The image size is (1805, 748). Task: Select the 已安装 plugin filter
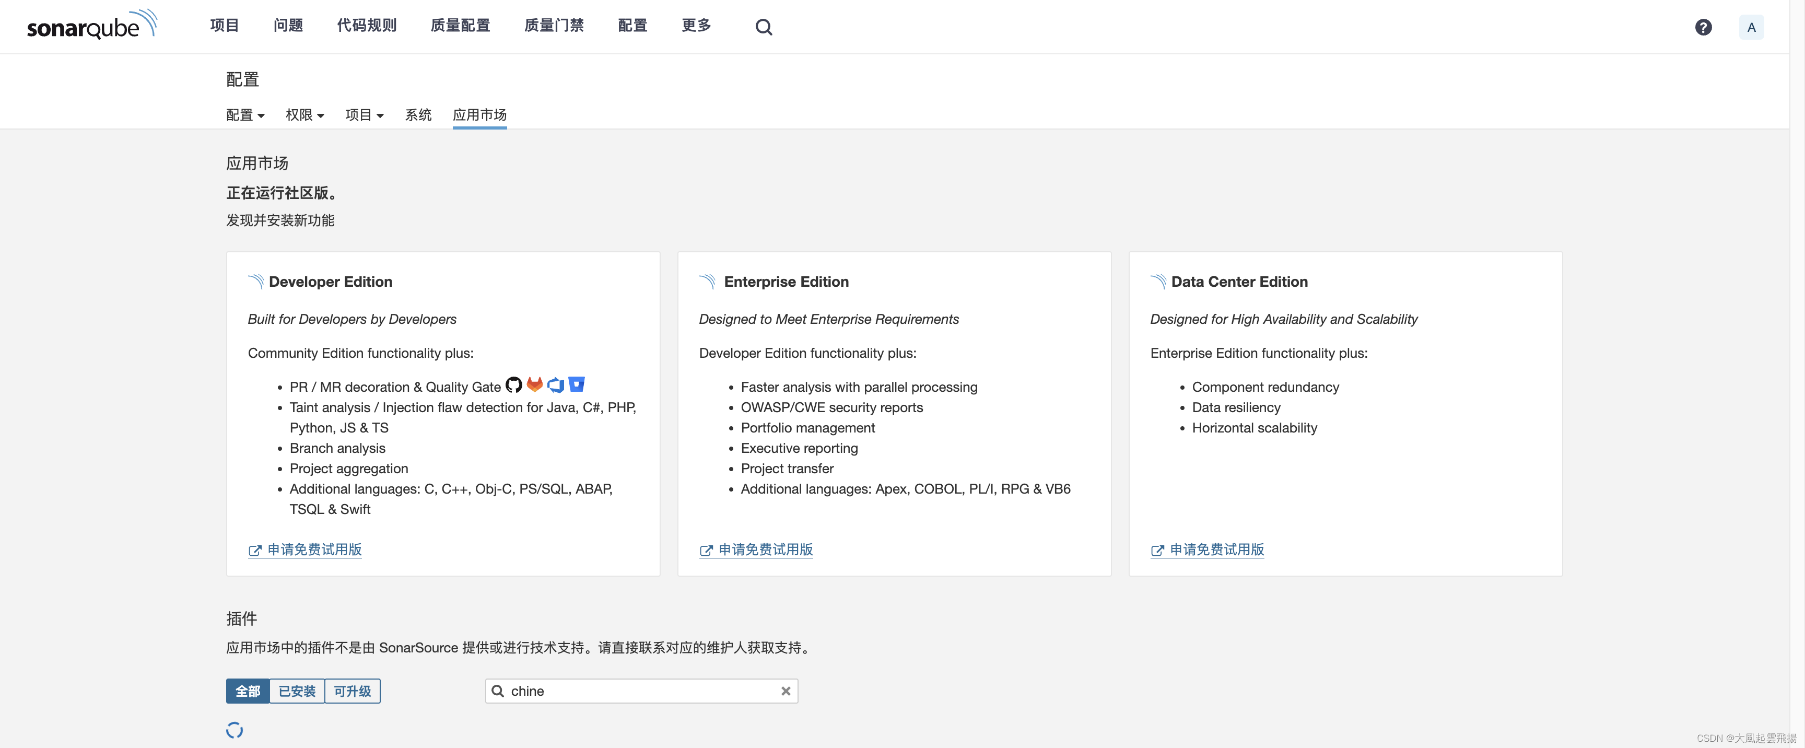[297, 691]
